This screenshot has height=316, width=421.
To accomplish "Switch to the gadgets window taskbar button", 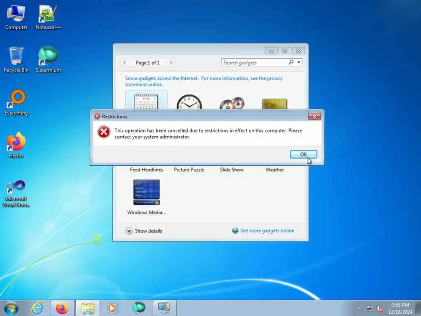I will [x=164, y=308].
